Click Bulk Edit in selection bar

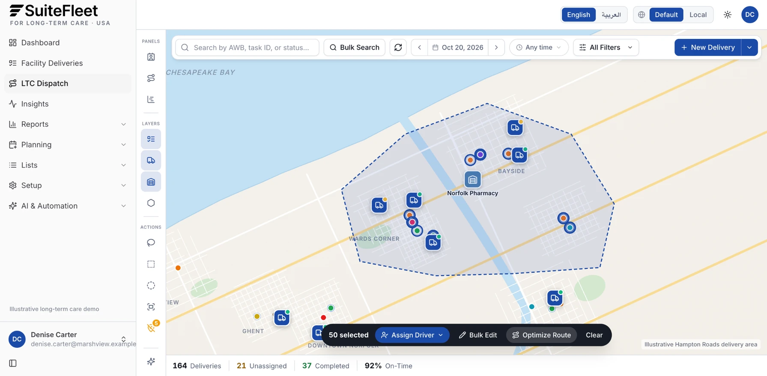(478, 335)
